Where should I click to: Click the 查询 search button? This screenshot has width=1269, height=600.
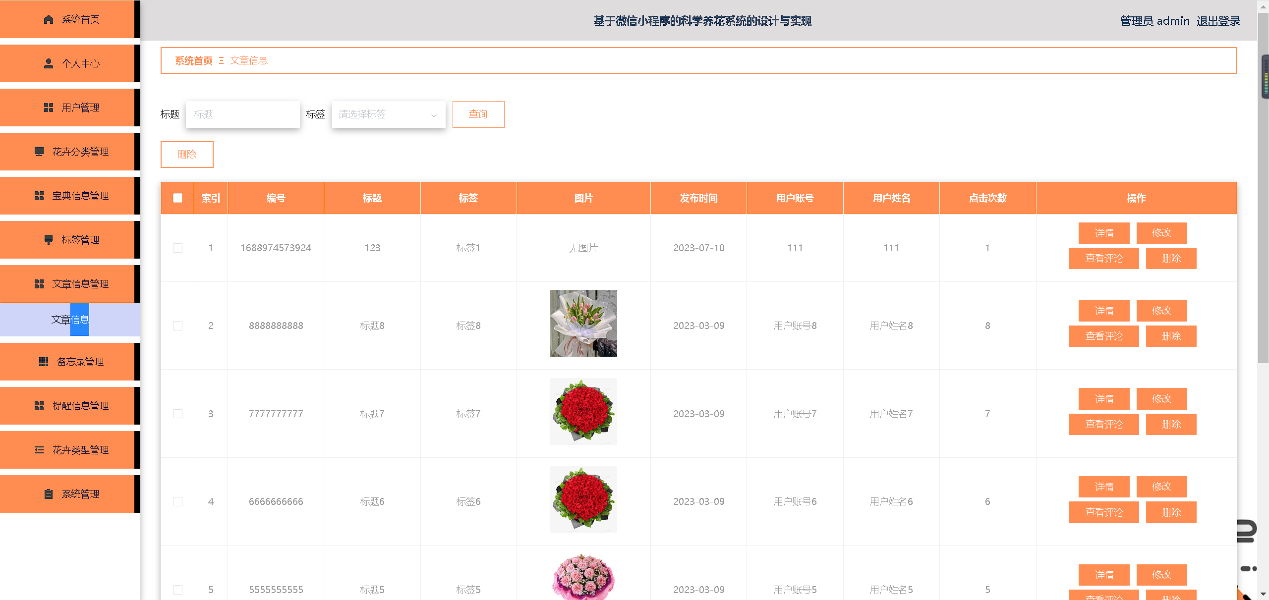[478, 114]
